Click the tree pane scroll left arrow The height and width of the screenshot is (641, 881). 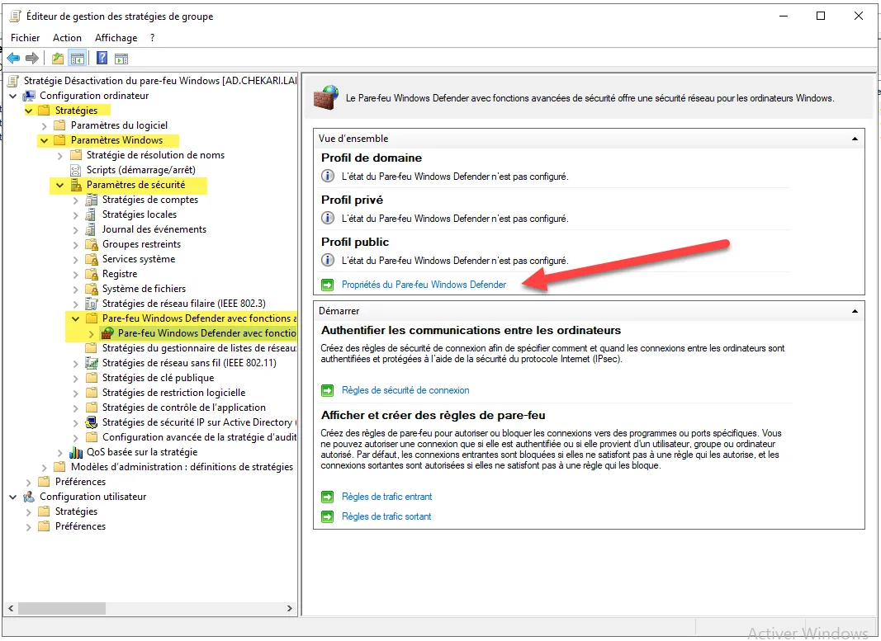[11, 608]
